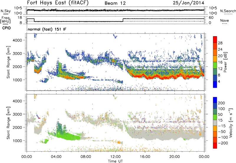Click the 25/Jan/2014 date label
Viewport: 236px width, 163px height.
[x=189, y=3]
